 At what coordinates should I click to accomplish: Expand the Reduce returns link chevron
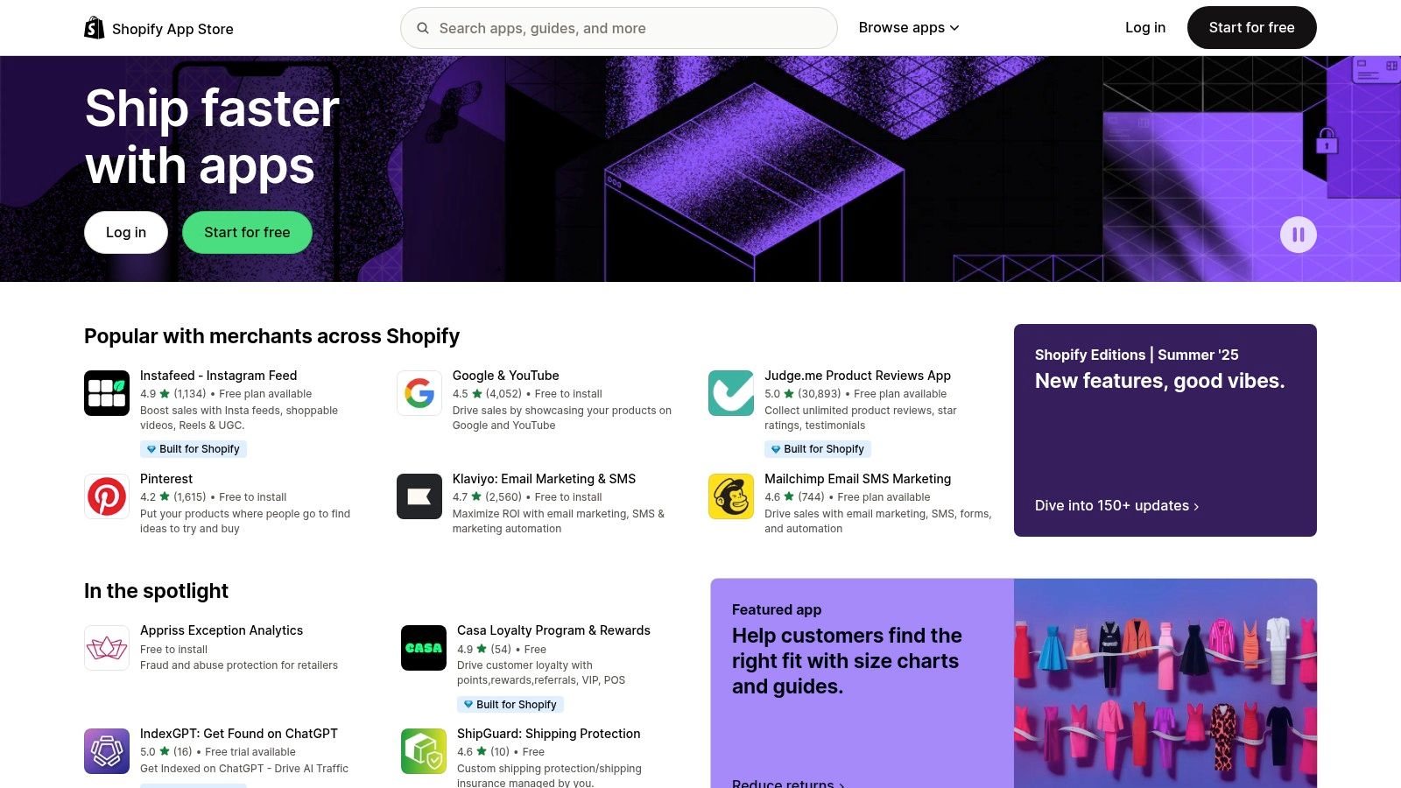coord(841,784)
